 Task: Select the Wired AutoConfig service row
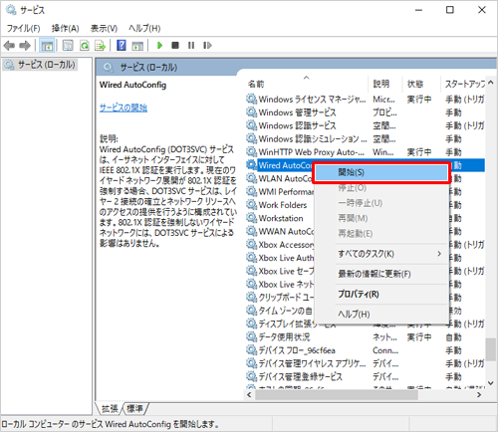[x=285, y=165]
